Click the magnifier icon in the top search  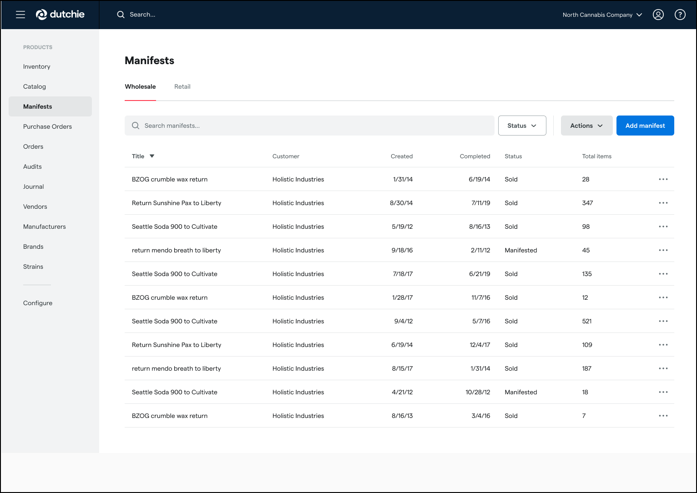click(121, 15)
